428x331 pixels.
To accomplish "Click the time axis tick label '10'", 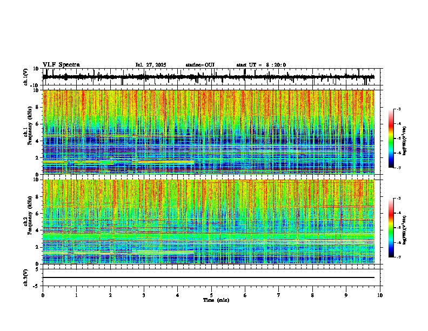I will (x=380, y=295).
